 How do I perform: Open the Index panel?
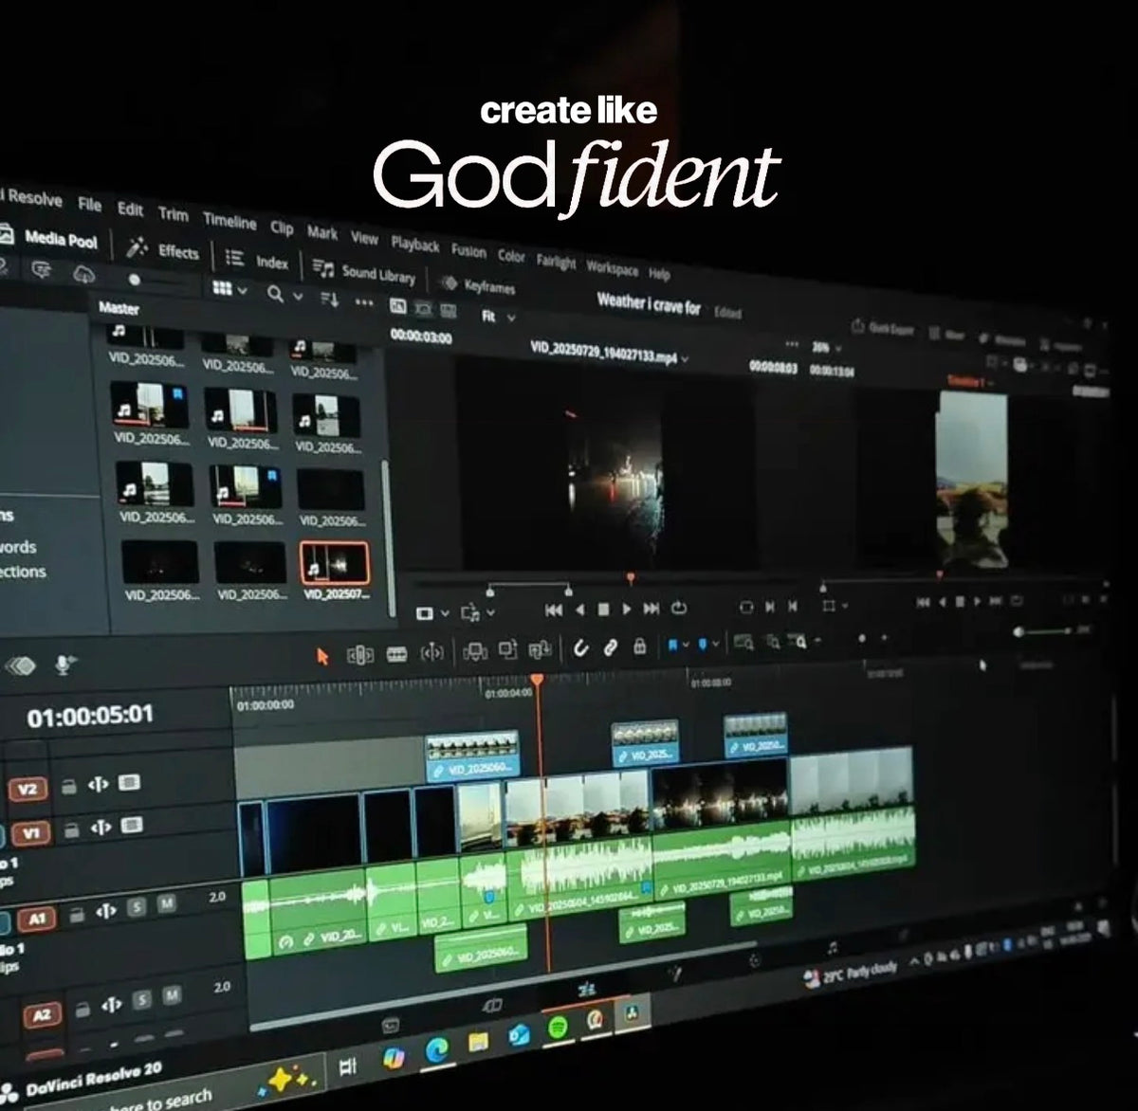pos(258,261)
